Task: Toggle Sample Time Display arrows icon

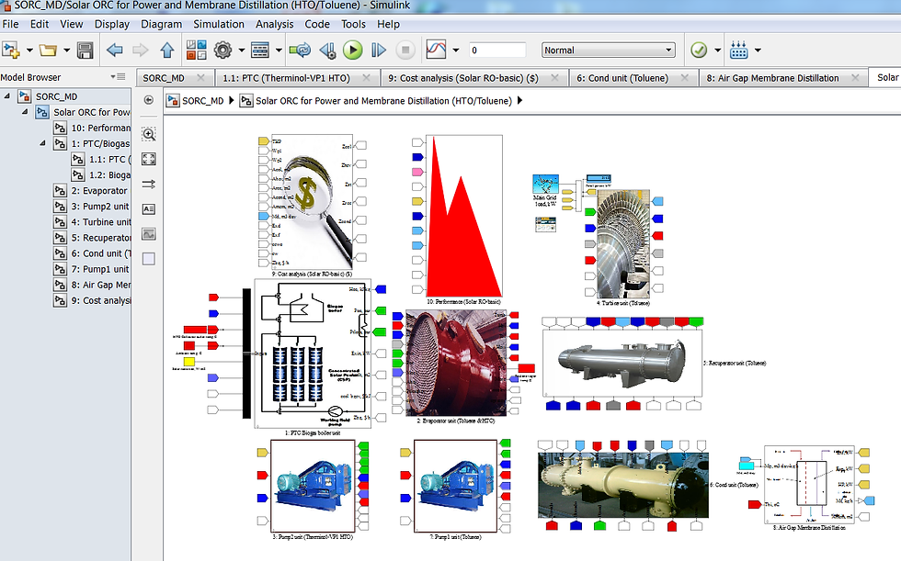Action: [x=149, y=185]
